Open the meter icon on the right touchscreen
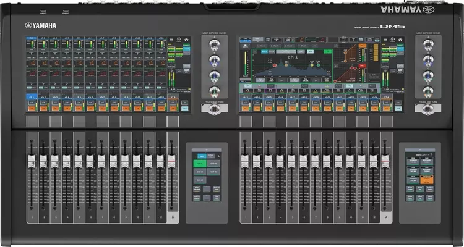464x247 pixels. 393,40
